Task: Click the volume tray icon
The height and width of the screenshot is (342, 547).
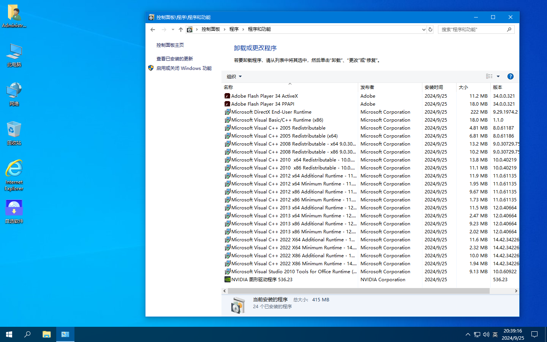Action: tap(486, 334)
